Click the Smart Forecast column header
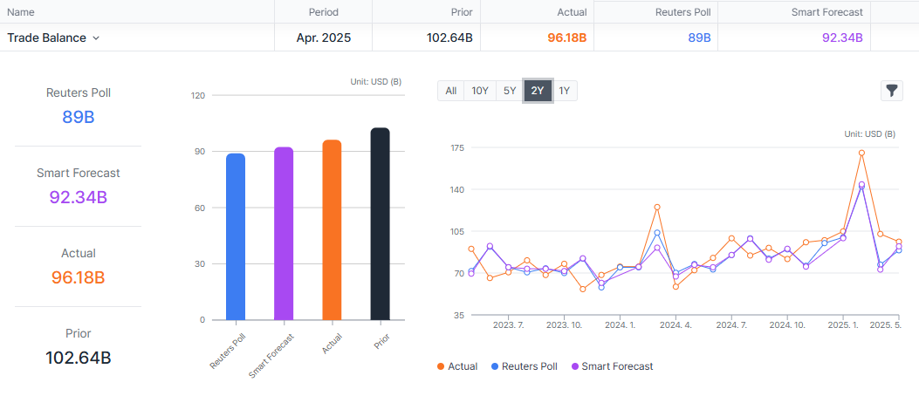Viewport: 919px width, 396px height. [826, 12]
